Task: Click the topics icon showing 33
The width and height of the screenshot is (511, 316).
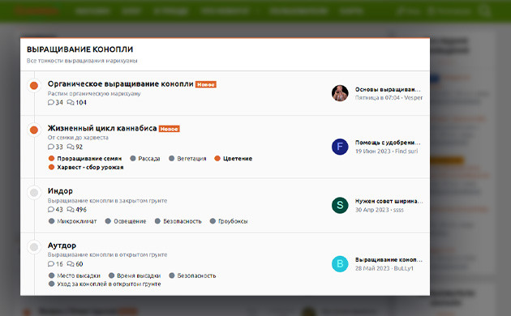Action: 51,147
